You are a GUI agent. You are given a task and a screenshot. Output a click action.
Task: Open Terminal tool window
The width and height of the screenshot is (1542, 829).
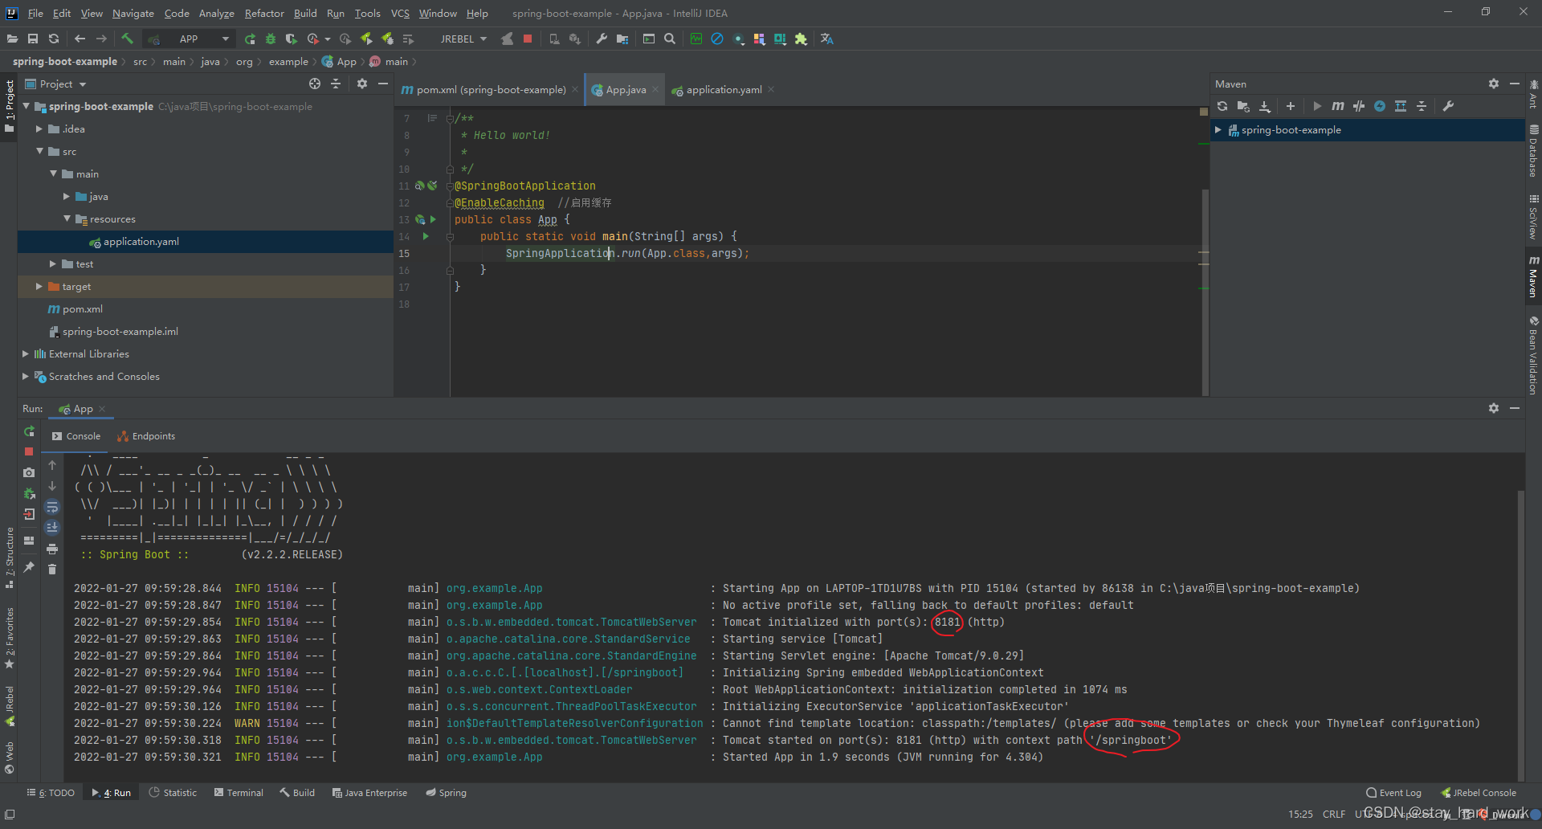239,792
